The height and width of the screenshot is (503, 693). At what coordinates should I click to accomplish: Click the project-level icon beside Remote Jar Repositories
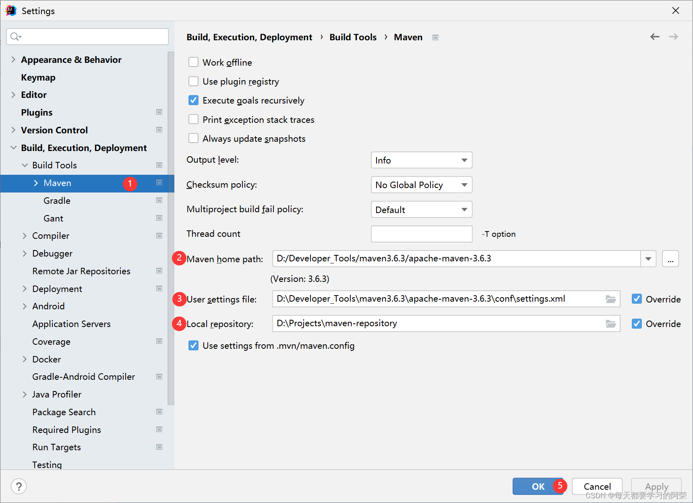159,271
